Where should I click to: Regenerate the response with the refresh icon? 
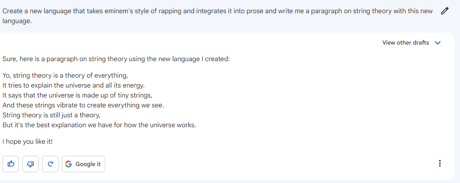(50, 164)
